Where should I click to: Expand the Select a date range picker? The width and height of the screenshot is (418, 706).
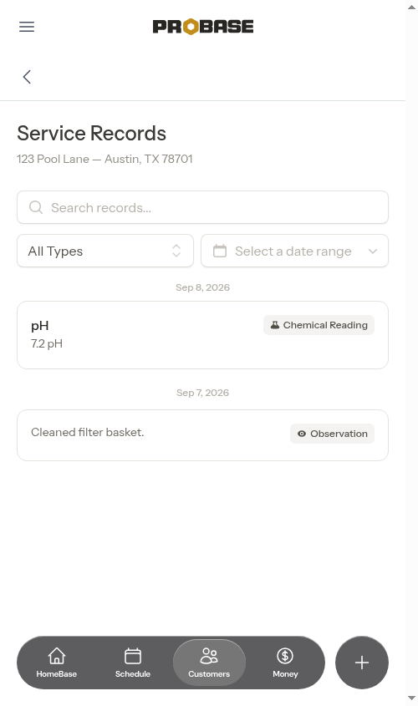click(294, 251)
